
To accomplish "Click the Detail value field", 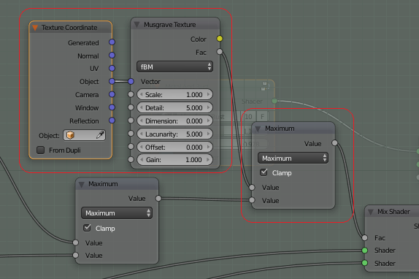I will tap(174, 107).
